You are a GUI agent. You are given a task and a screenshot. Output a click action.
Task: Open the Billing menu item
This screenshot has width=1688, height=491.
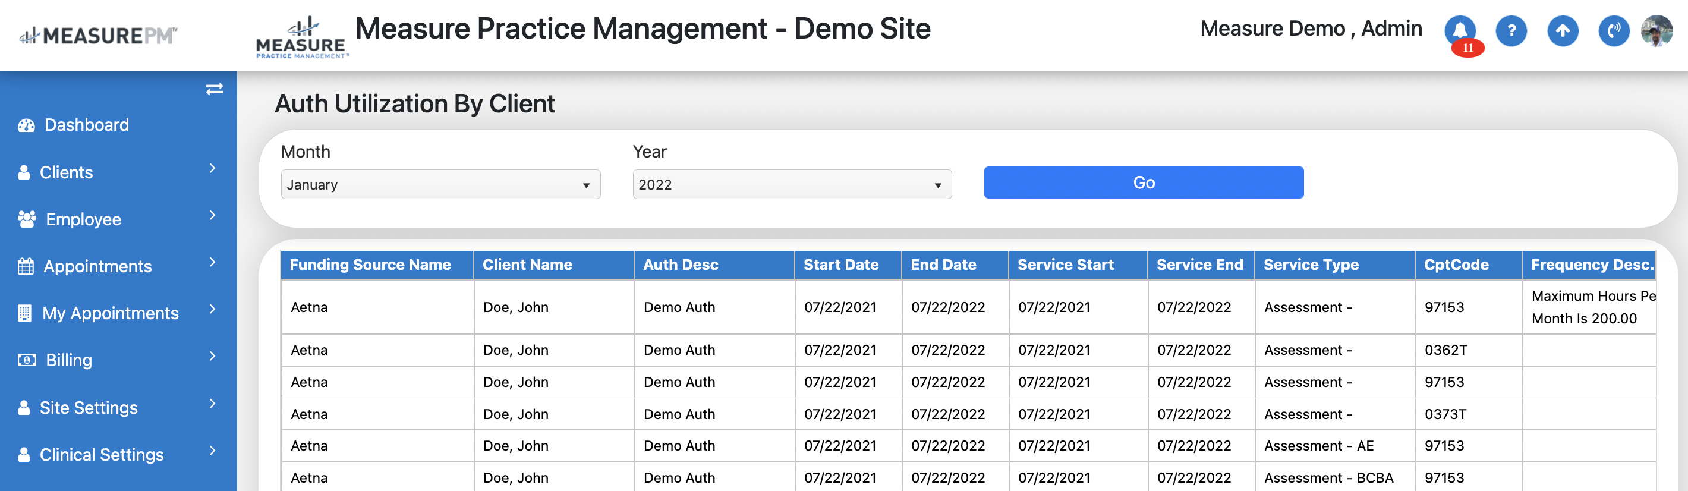[x=69, y=360]
